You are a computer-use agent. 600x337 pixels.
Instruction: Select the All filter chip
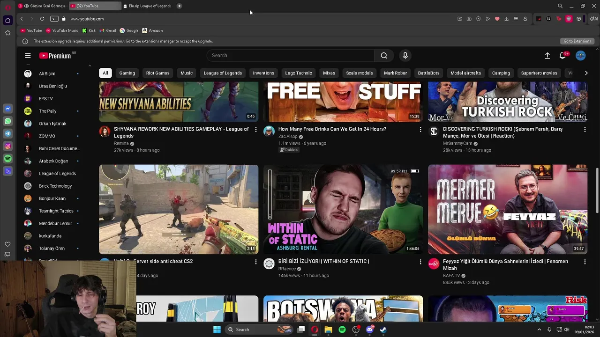[x=105, y=73]
